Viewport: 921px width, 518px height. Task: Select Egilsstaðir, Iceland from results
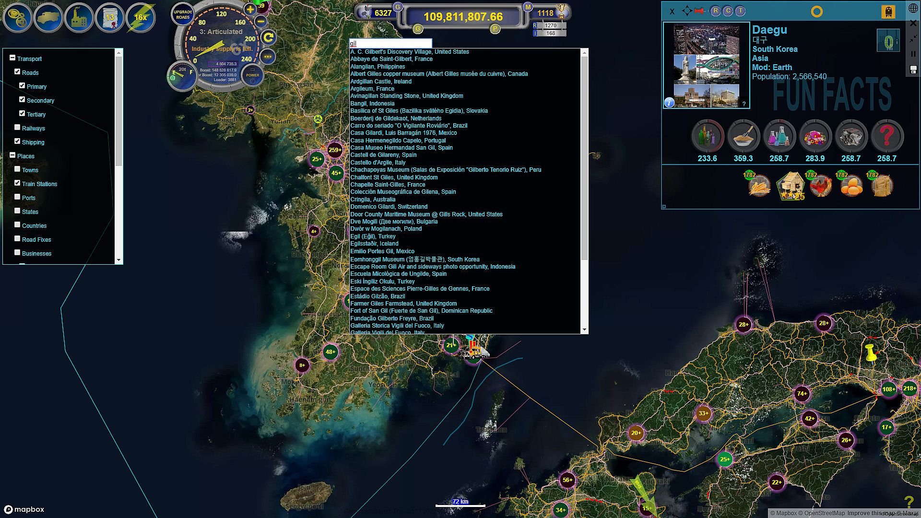click(374, 244)
